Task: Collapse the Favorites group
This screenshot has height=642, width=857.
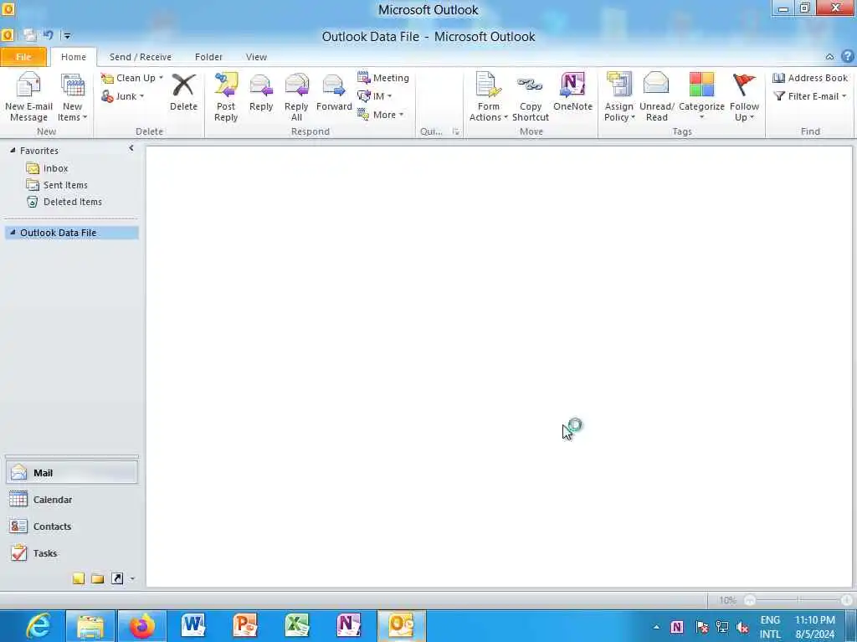Action: 13,150
